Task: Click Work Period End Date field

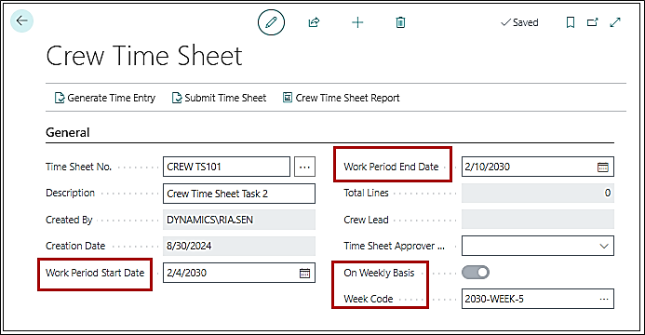Action: (538, 167)
